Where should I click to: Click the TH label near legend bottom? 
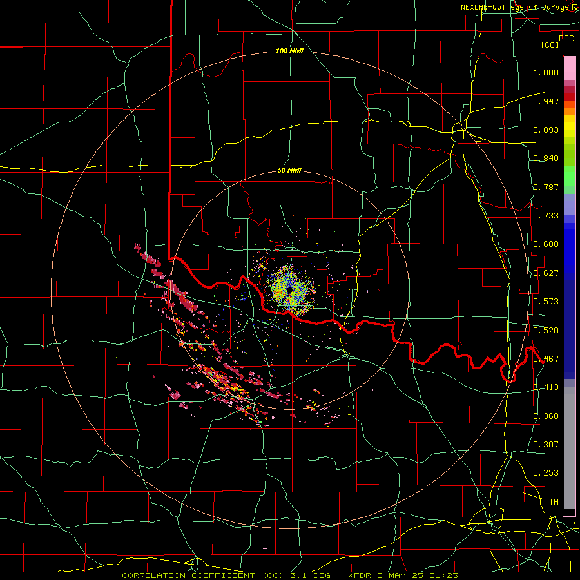tap(554, 502)
